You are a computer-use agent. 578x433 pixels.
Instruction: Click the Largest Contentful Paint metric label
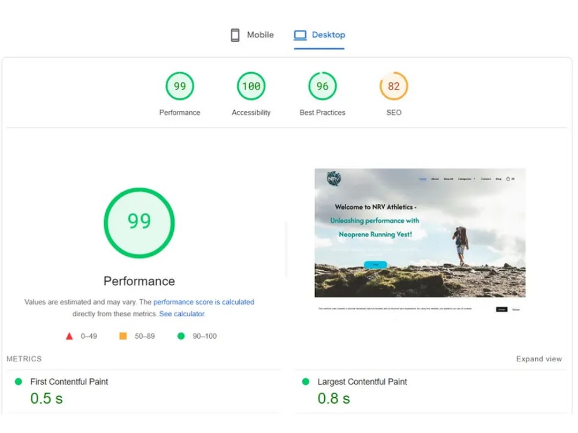click(362, 382)
